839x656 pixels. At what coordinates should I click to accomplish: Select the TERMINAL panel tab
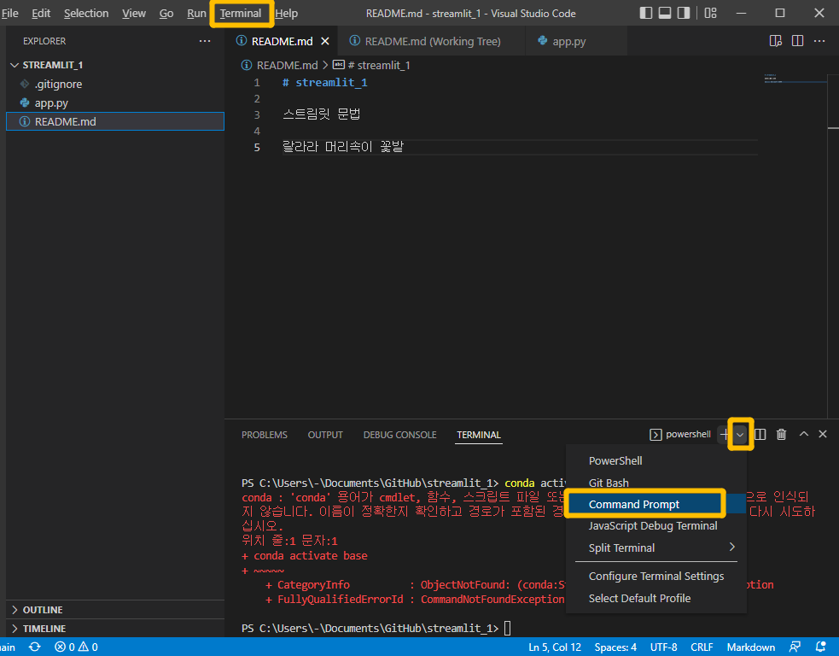point(479,435)
